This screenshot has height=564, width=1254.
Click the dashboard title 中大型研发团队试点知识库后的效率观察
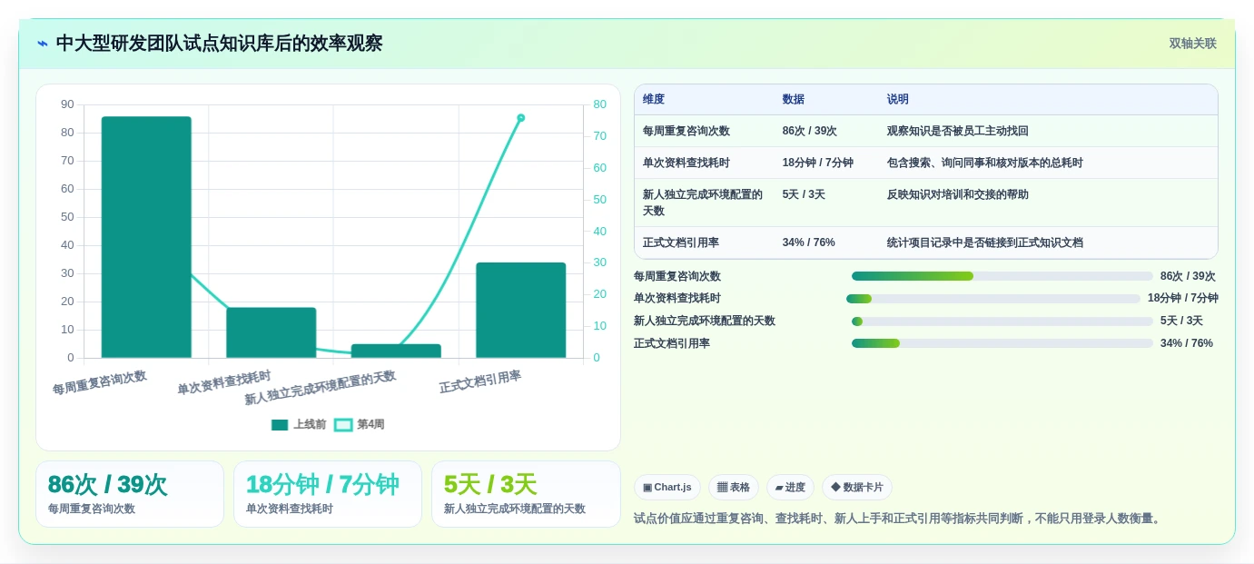pos(220,44)
